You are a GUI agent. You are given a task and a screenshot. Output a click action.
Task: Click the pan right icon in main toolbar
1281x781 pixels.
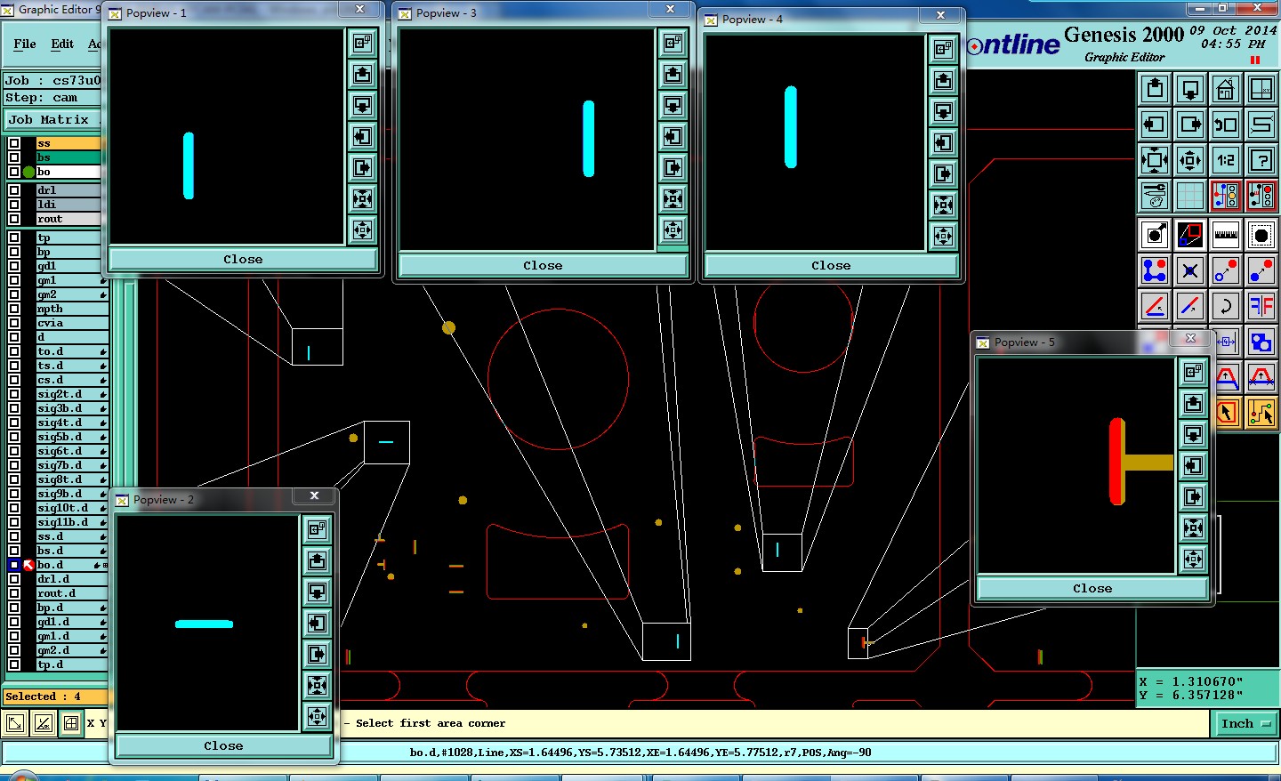(x=1190, y=125)
